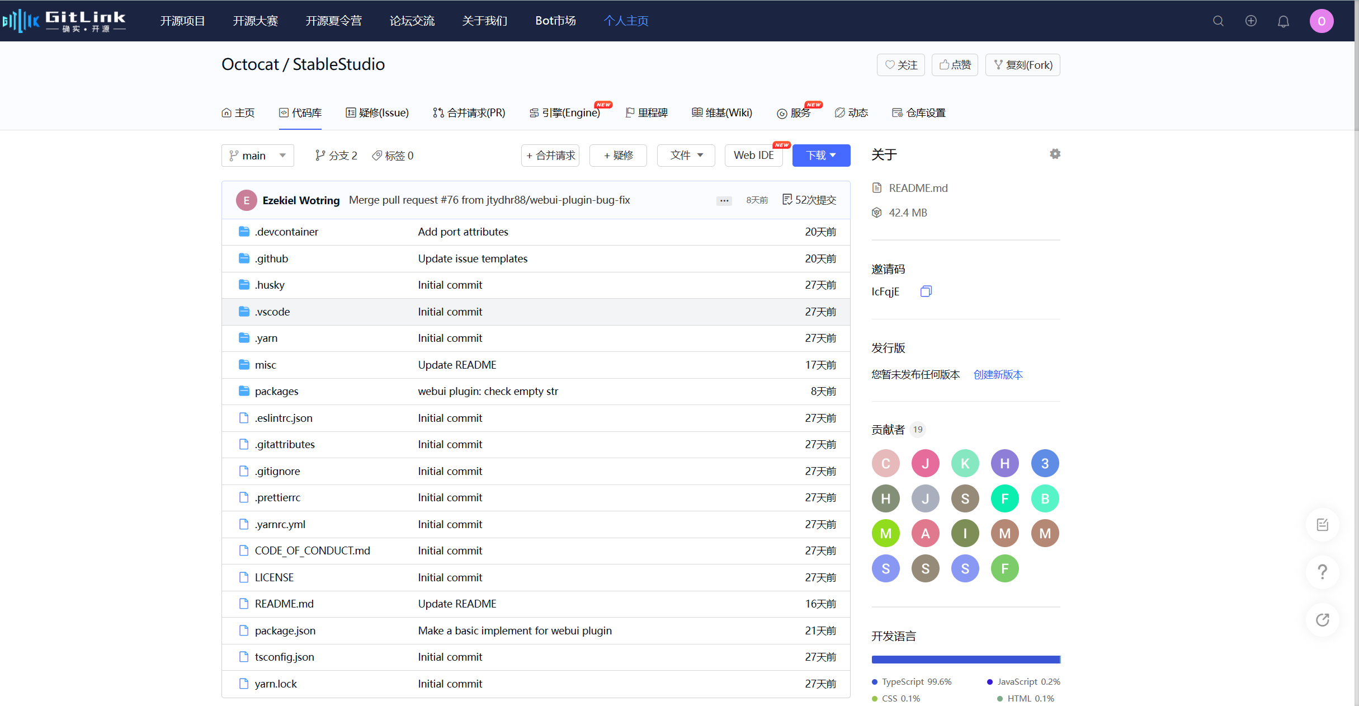Open 开源项目 in top navigation
The height and width of the screenshot is (706, 1359).
(183, 21)
